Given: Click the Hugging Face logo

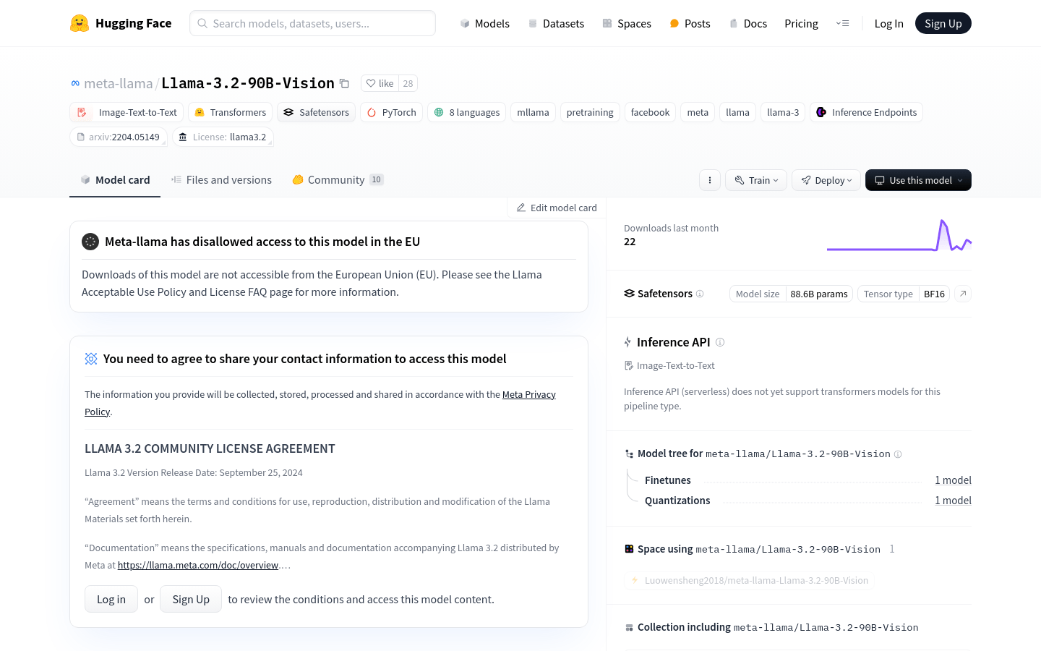Looking at the screenshot, I should point(121,23).
